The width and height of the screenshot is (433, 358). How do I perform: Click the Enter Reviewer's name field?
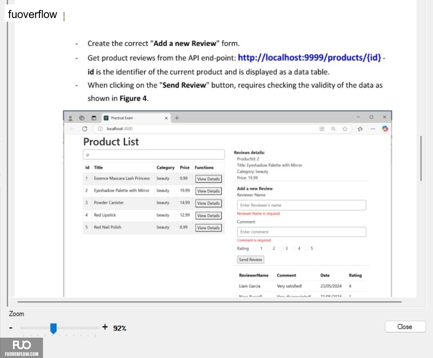coord(301,205)
